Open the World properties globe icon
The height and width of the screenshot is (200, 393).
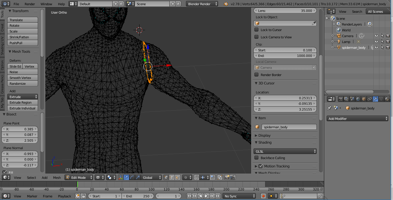pos(358,99)
